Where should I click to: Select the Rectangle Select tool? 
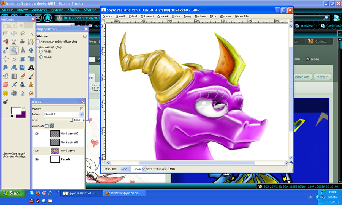6,33
